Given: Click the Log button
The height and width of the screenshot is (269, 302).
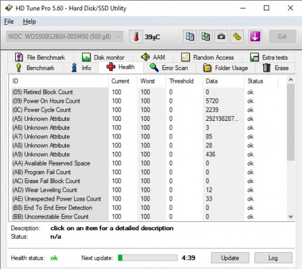Looking at the screenshot, I should (x=273, y=258).
